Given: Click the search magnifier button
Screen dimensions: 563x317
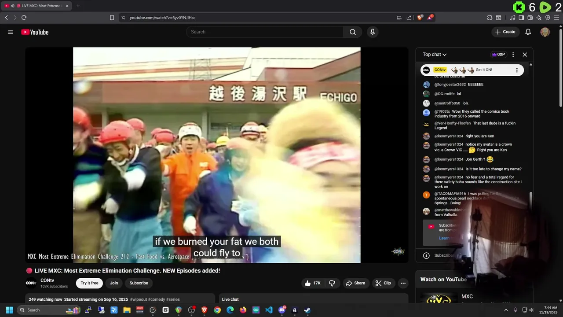Looking at the screenshot, I should pyautogui.click(x=353, y=32).
